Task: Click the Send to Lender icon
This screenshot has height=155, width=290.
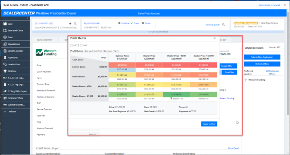Action: pos(5,51)
